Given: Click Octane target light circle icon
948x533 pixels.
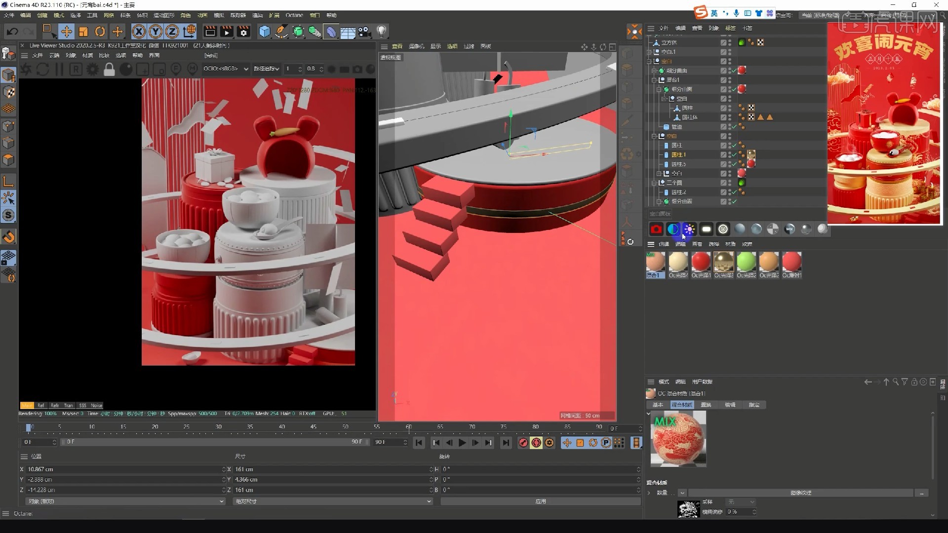Looking at the screenshot, I should tap(723, 229).
